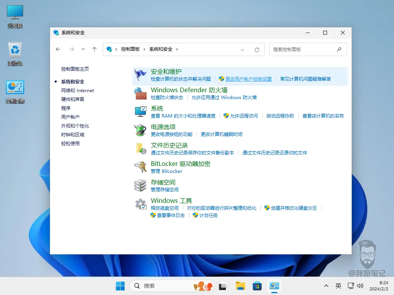Click 创建并格式化硬盘分区 link
Screen dimensions: 394x295
[x=294, y=208]
